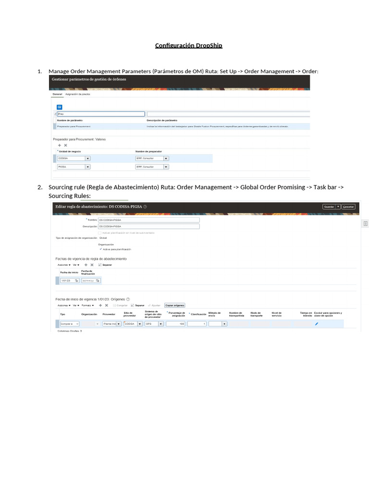This screenshot has height=492, width=369.
Task: Click the Descripción field with DS CODISA-PIGSA
Action: point(149,226)
